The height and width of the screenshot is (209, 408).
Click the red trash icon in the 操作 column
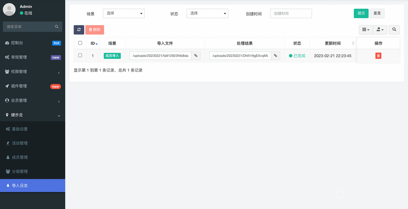click(378, 55)
